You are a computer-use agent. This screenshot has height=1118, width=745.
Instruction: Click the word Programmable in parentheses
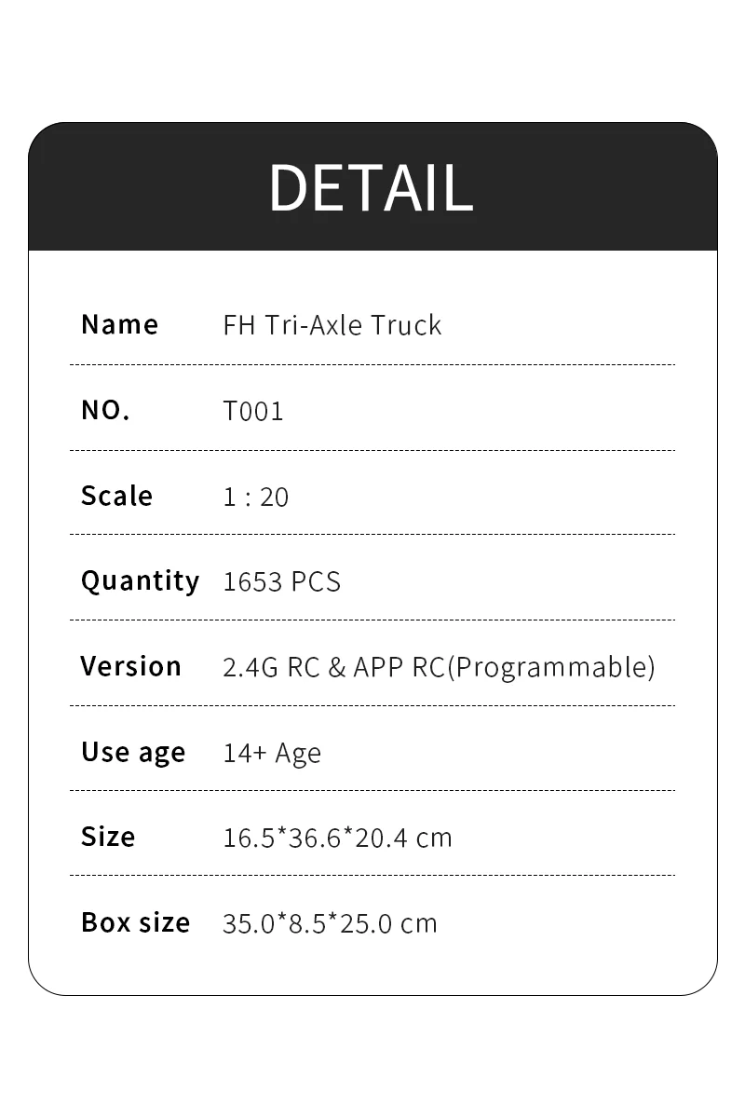[551, 668]
